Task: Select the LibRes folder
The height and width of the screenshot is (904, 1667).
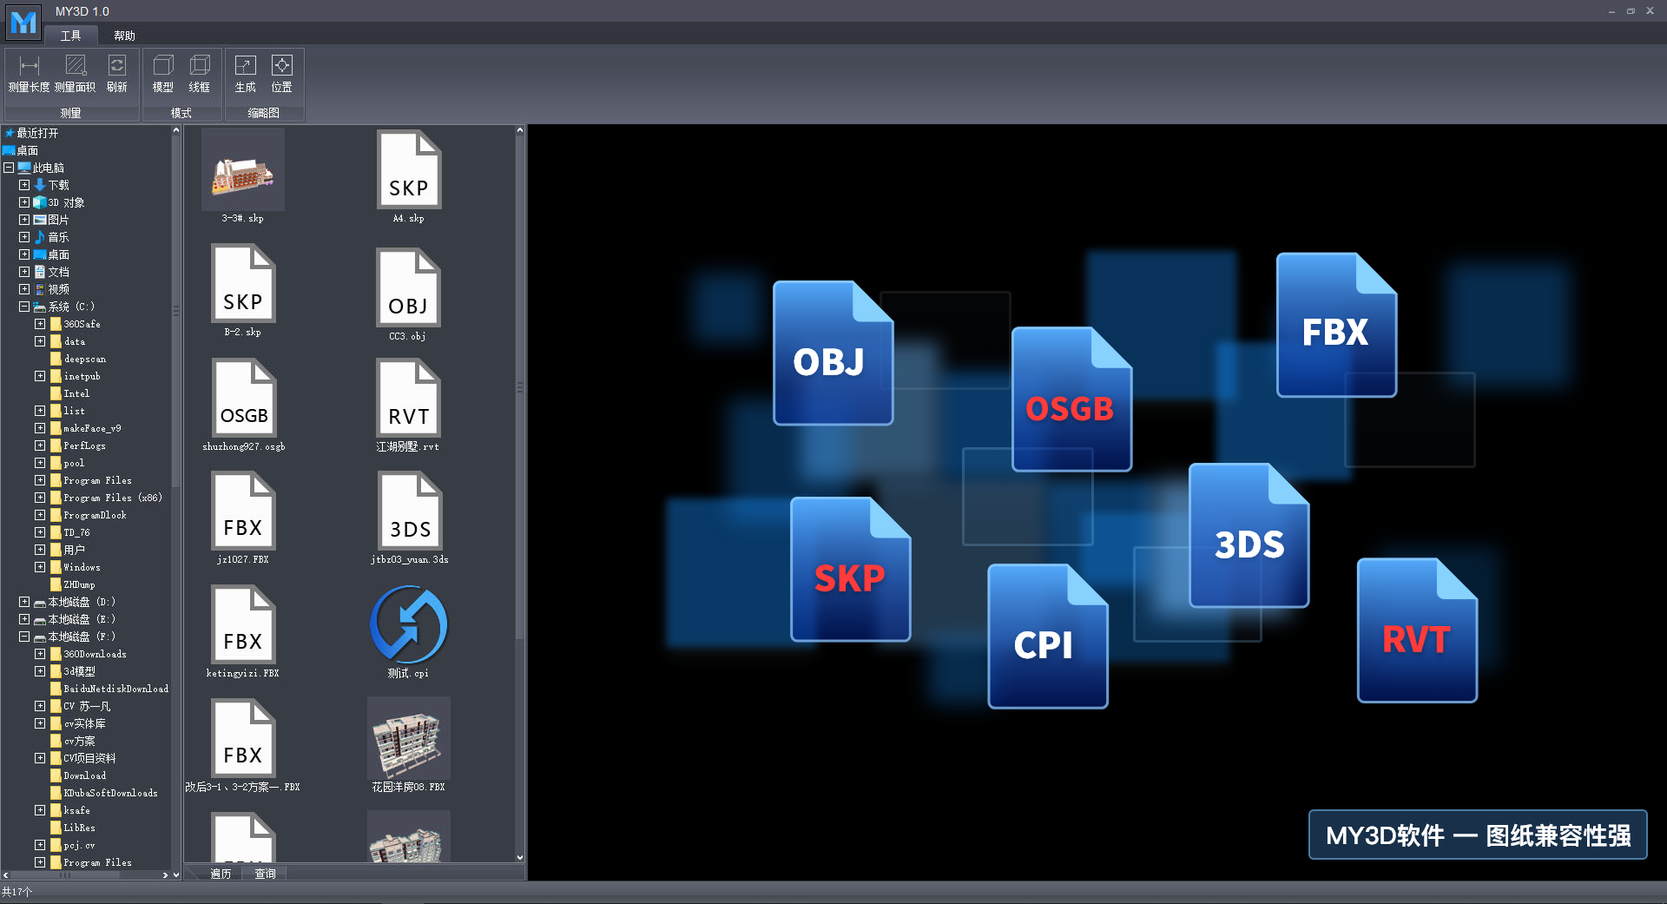Action: tap(73, 828)
